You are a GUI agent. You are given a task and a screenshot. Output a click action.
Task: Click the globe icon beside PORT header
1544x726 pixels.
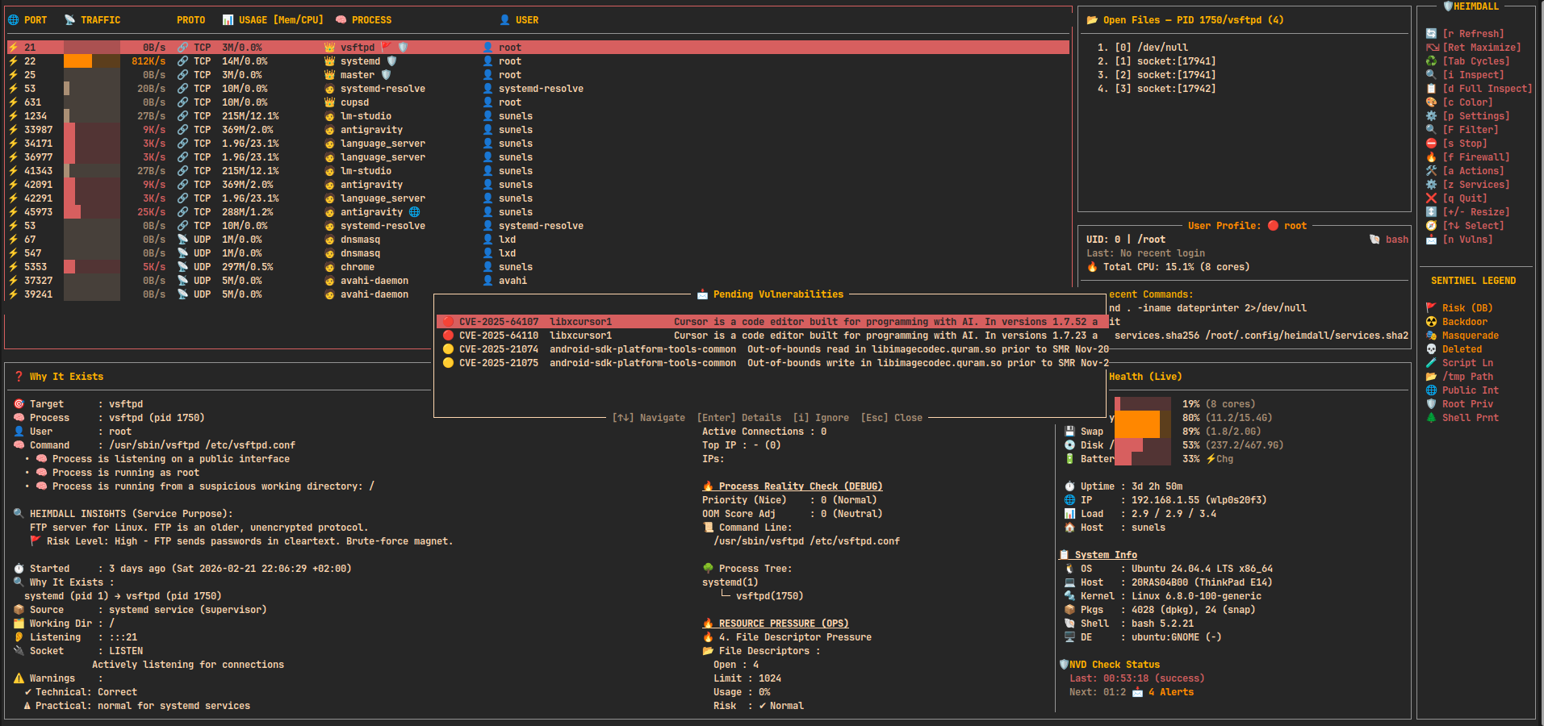[13, 20]
